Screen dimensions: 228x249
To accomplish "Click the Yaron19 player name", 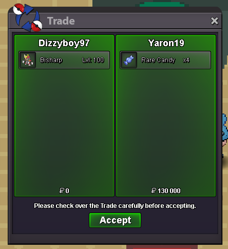I will (x=166, y=43).
